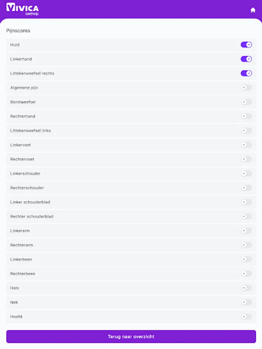The width and height of the screenshot is (262, 349).
Task: Switch on Rechterschouder pain score
Action: 246,188
